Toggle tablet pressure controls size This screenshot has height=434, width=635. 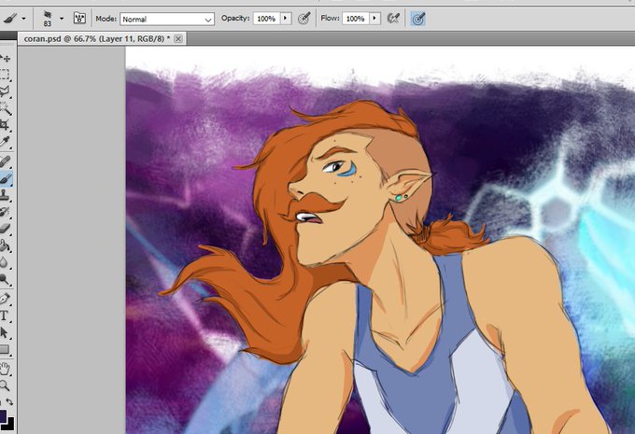click(x=418, y=19)
